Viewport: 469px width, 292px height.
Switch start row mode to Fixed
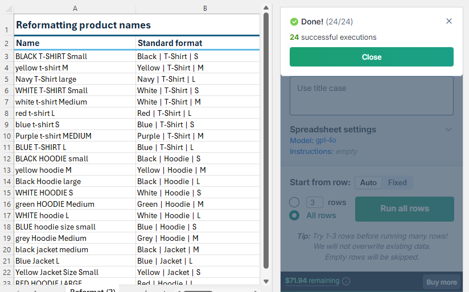pyautogui.click(x=397, y=183)
